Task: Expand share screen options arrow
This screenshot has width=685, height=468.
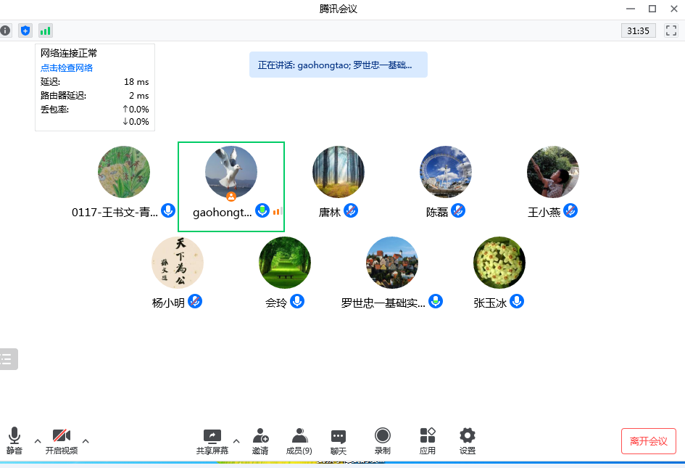Action: pos(236,440)
